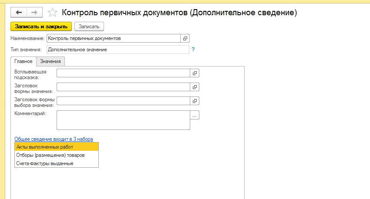The image size is (370, 199).
Task: Open editor icon for Всплывающая подсказка field
Action: (x=195, y=73)
